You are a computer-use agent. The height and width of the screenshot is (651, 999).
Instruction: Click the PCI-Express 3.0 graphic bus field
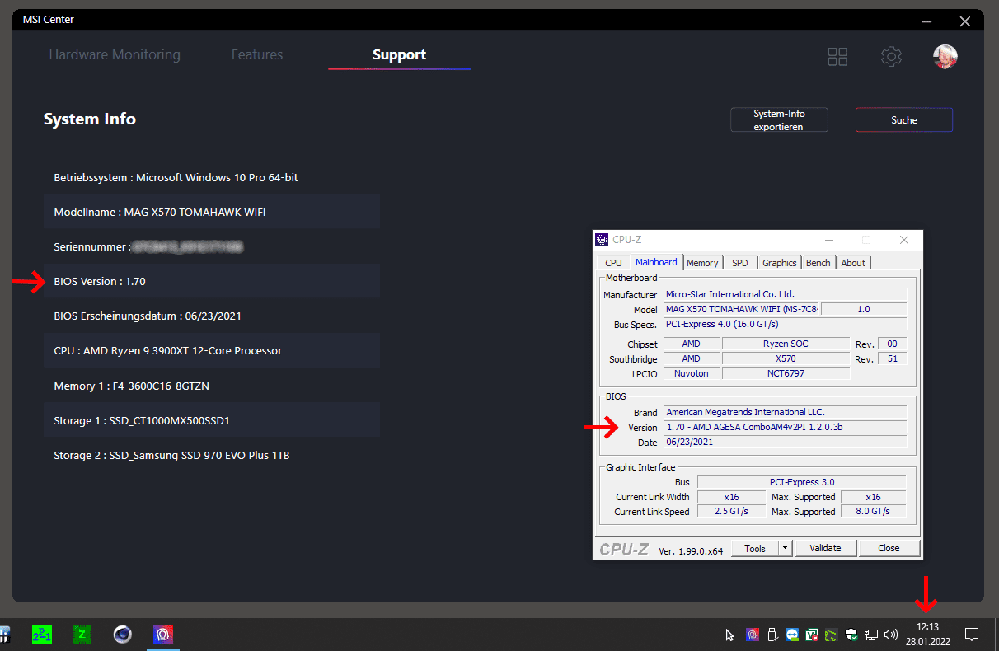[x=801, y=482]
